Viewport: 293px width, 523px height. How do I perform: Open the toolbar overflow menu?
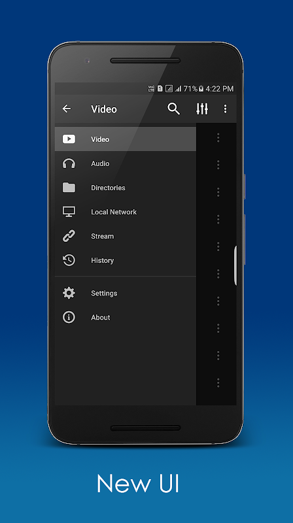click(x=225, y=109)
